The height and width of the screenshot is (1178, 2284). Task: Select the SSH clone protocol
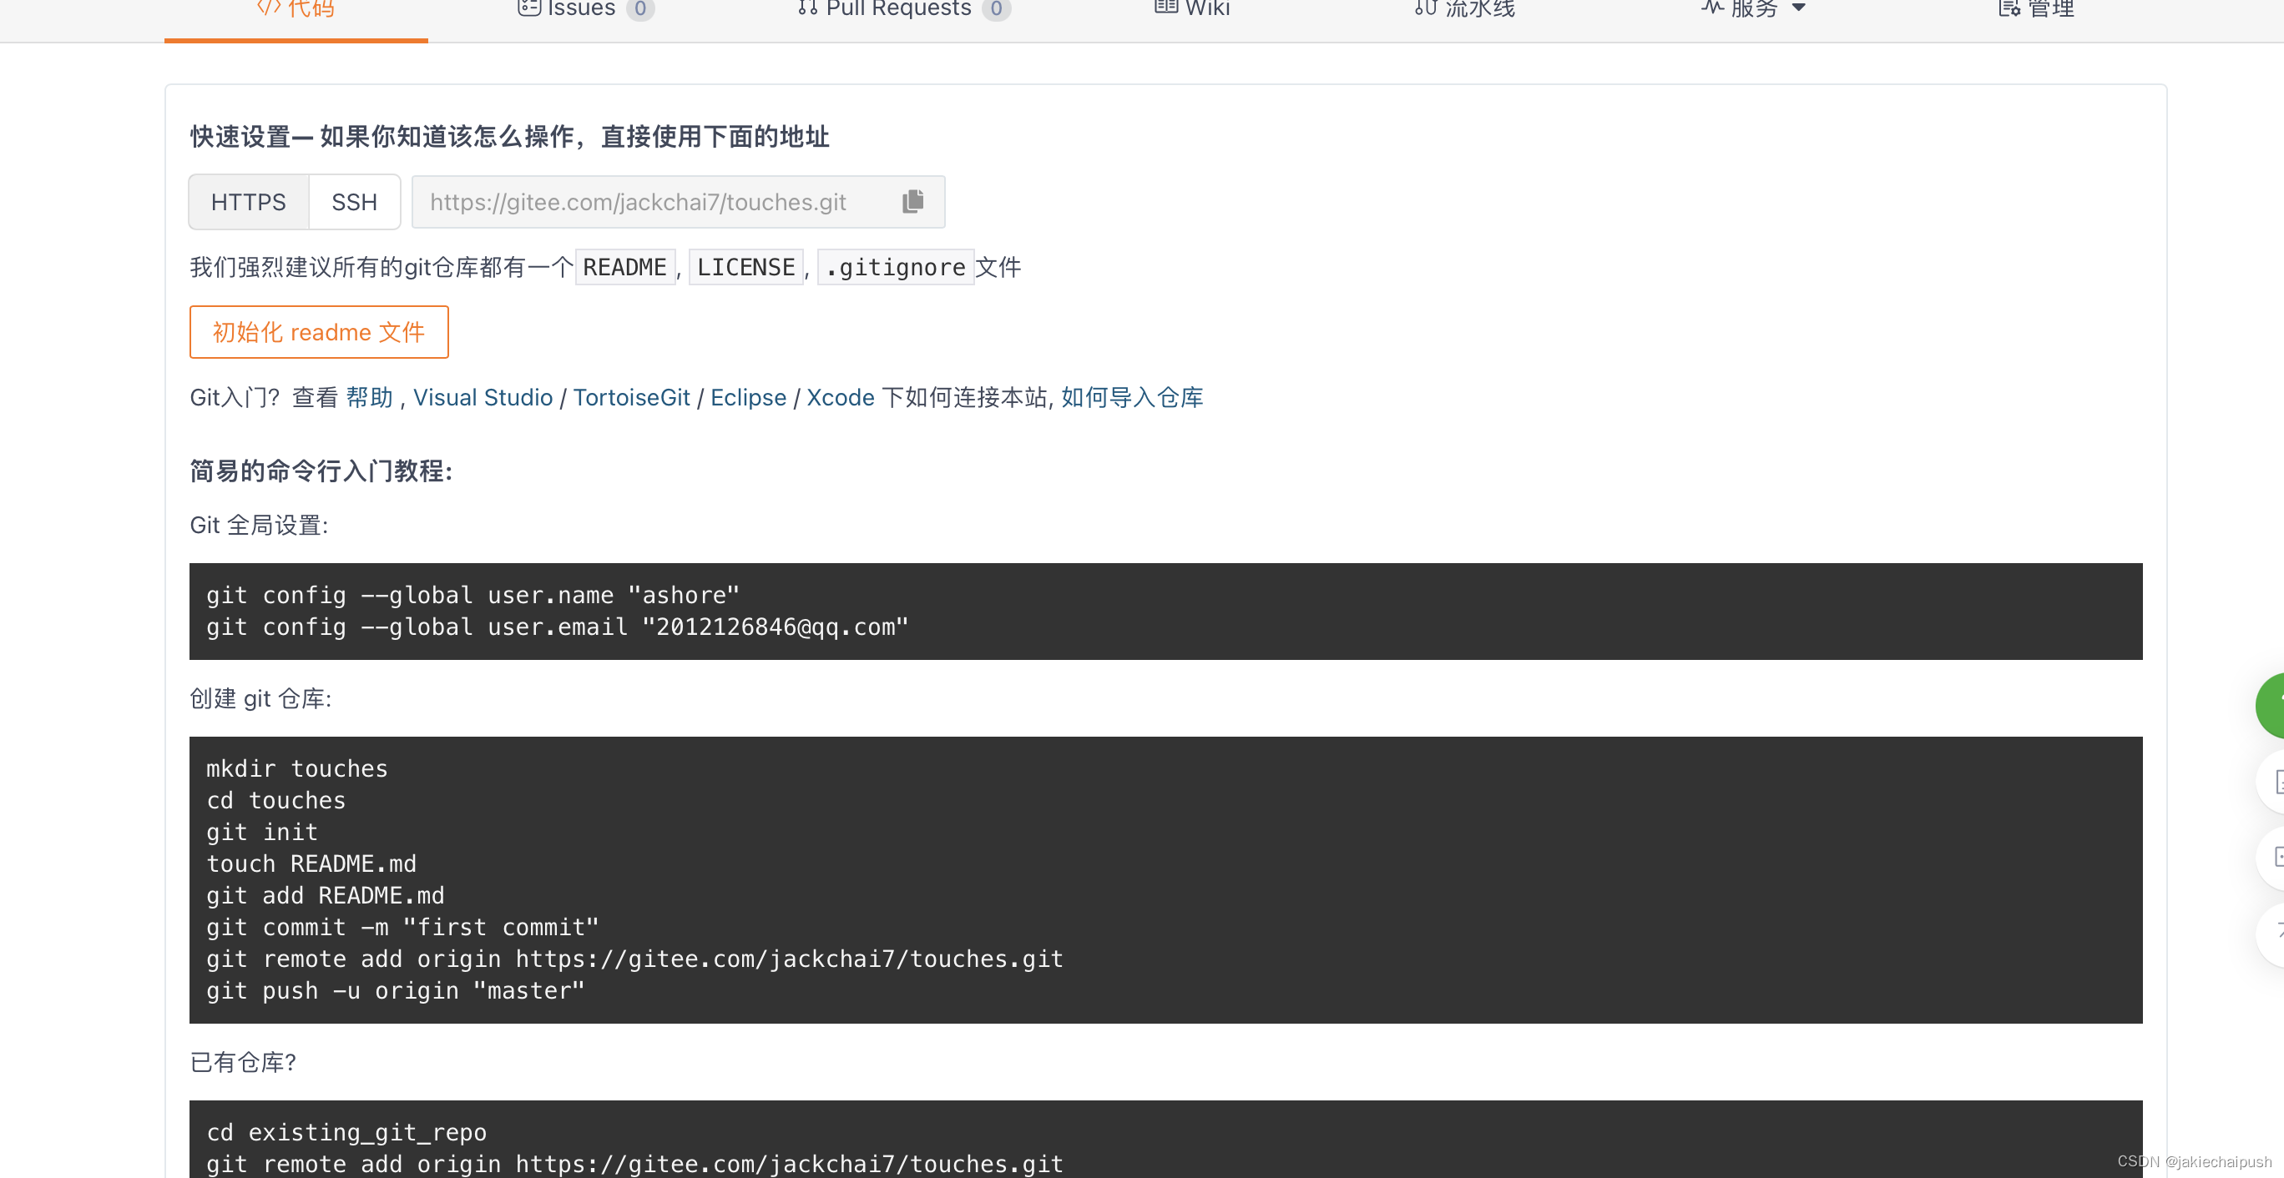pyautogui.click(x=355, y=202)
